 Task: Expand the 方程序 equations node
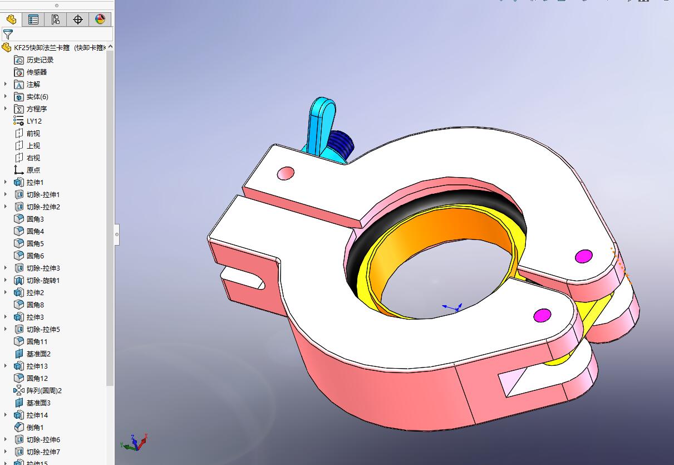coord(6,109)
